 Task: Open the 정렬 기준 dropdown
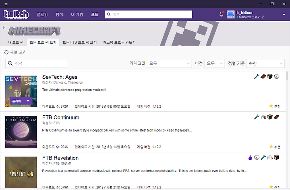pyautogui.click(x=265, y=63)
